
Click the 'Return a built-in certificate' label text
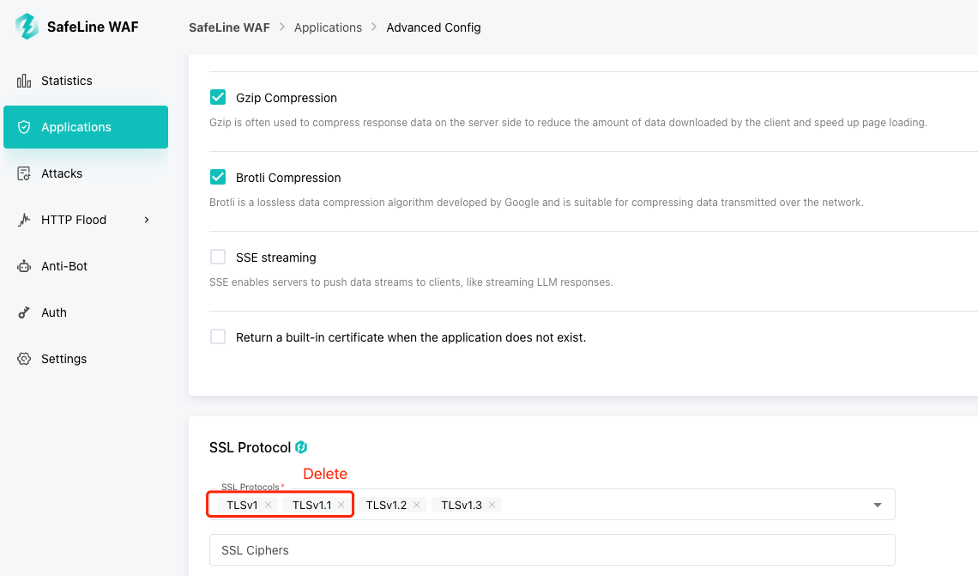pyautogui.click(x=411, y=337)
